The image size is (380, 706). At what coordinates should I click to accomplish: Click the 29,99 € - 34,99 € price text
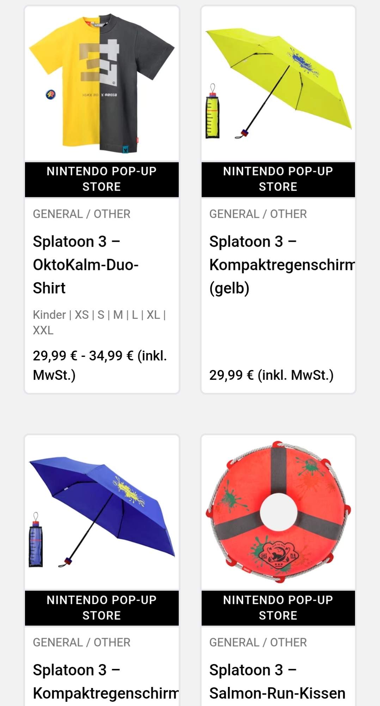coord(100,365)
